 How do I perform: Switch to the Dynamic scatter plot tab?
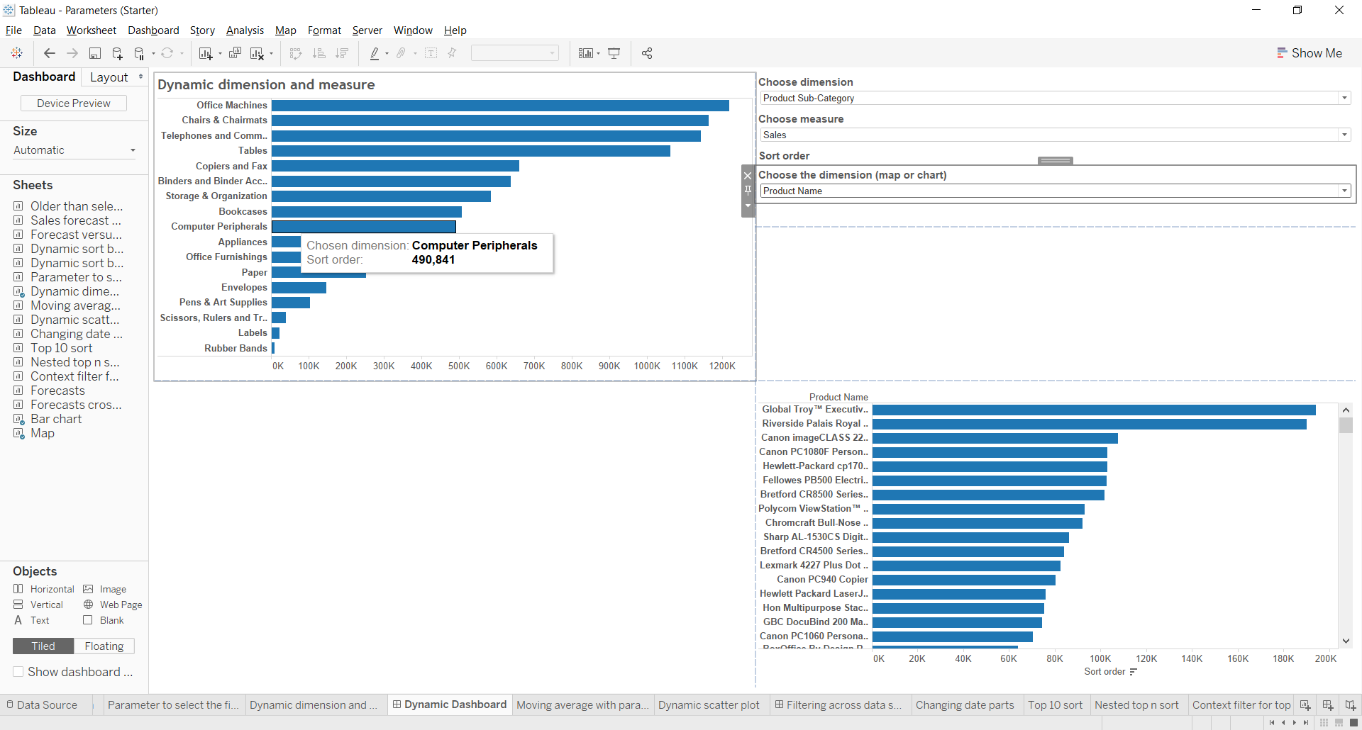pyautogui.click(x=709, y=705)
